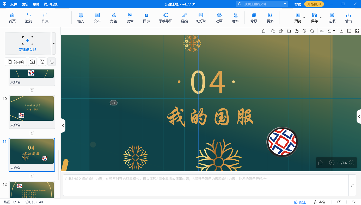Image resolution: width=361 pixels, height=205 pixels.
Task: Click the 撤销 undo button
Action: click(x=29, y=18)
